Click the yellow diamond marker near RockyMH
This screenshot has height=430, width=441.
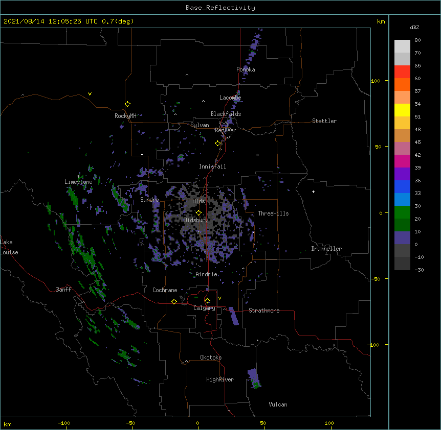coord(128,104)
